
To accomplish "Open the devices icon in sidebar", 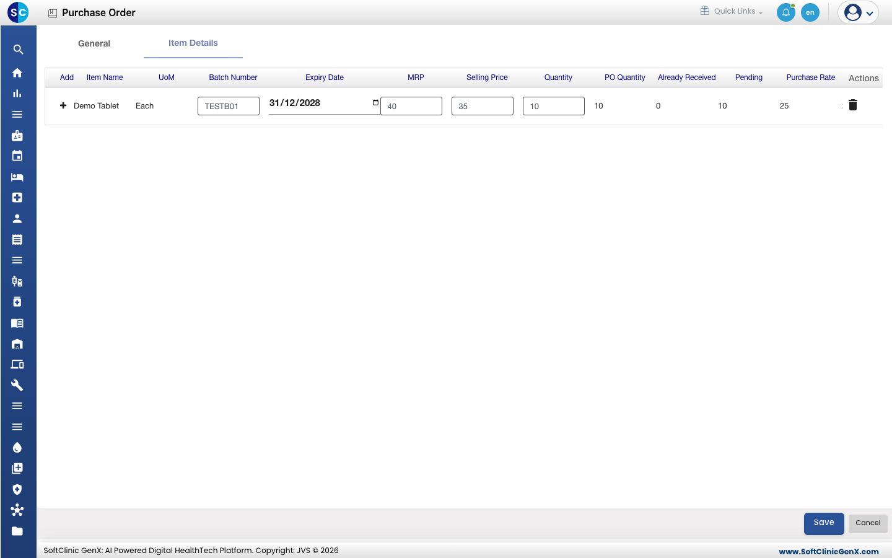I will click(x=17, y=365).
